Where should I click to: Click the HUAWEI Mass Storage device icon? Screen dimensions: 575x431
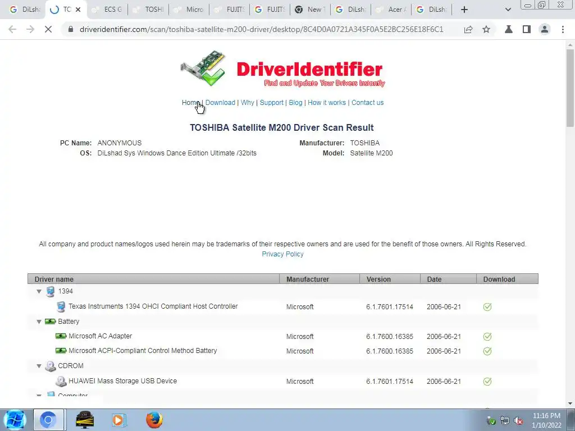(x=61, y=381)
